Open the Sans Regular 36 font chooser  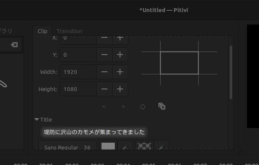tap(68, 145)
